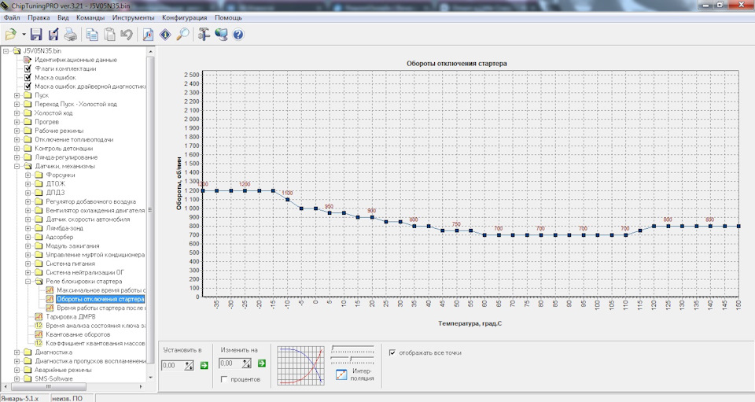755x402 pixels.
Task: Expand the 'Пуск' folder
Action: click(17, 95)
